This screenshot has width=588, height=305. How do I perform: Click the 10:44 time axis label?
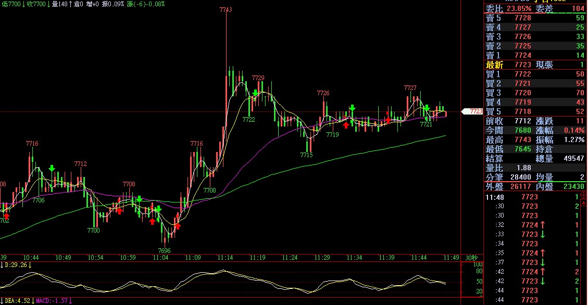31,258
